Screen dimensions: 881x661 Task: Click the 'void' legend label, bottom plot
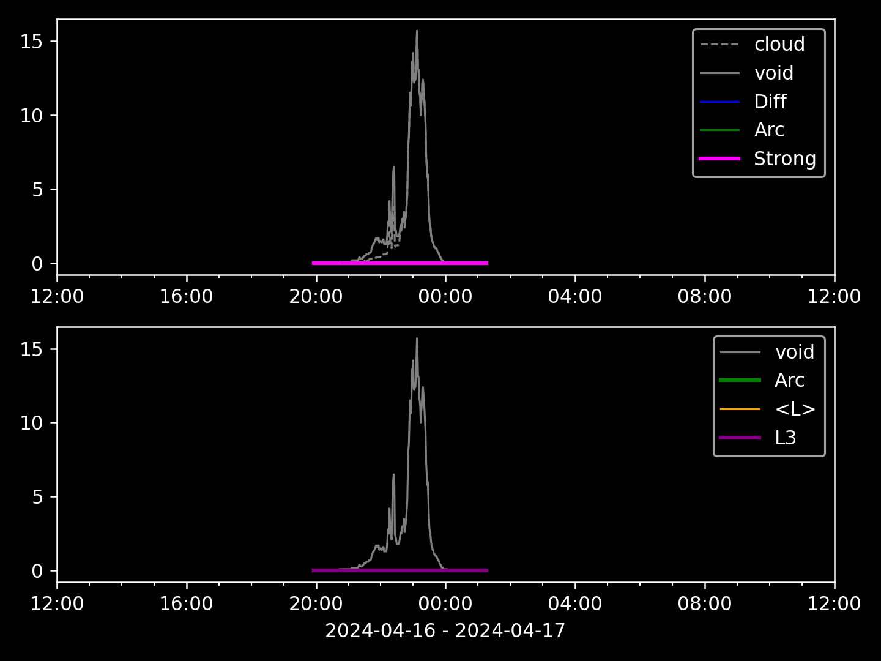pos(795,352)
